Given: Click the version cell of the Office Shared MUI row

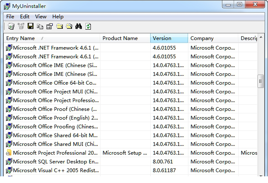Looking at the screenshot, I should [168, 144].
